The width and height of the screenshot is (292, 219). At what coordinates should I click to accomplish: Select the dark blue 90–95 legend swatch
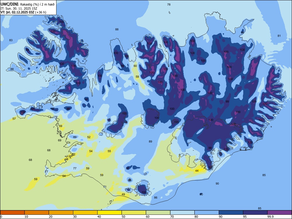click(231, 213)
